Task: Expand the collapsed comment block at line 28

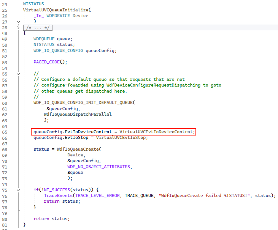Action: (x=18, y=28)
